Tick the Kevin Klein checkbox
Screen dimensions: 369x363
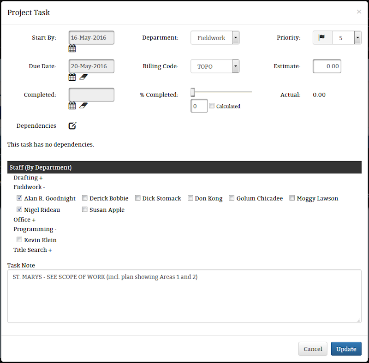[19, 239]
